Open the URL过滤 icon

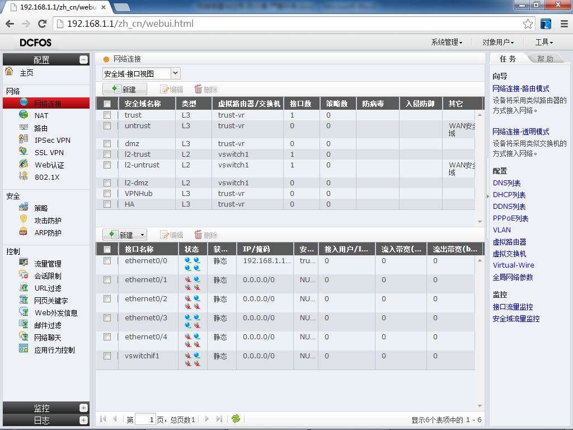point(24,287)
